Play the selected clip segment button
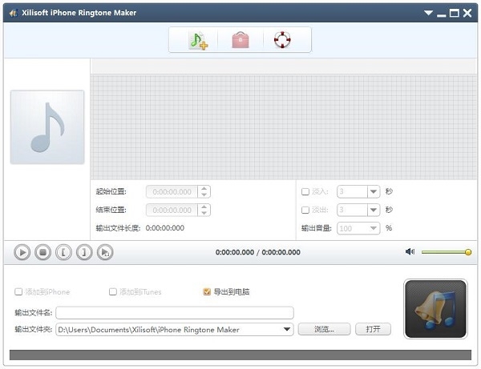Image resolution: width=481 pixels, height=369 pixels. (x=105, y=252)
